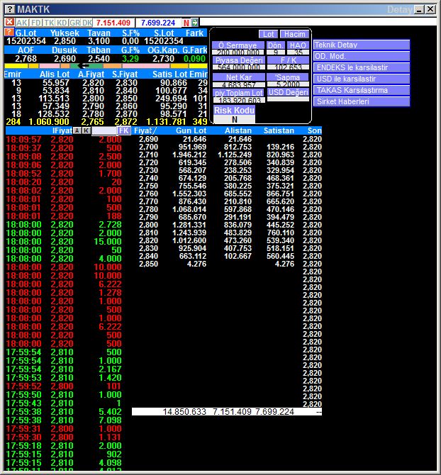Viewport: 441px width, 475px height.
Task: Select the GR toolbar icon
Action: pyautogui.click(x=74, y=23)
